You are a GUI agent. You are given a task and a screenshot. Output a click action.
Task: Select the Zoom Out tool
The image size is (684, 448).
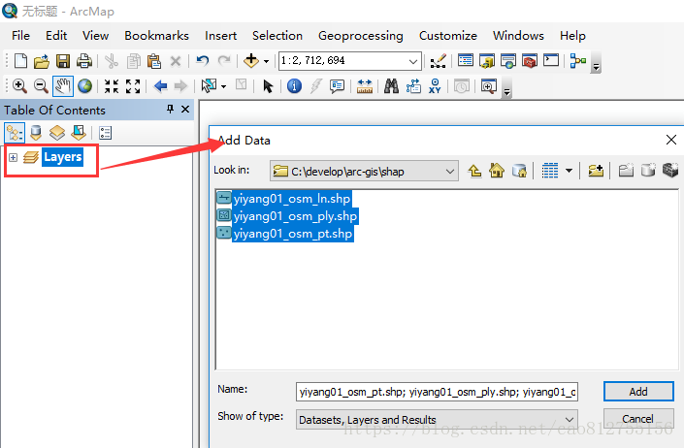click(x=41, y=86)
